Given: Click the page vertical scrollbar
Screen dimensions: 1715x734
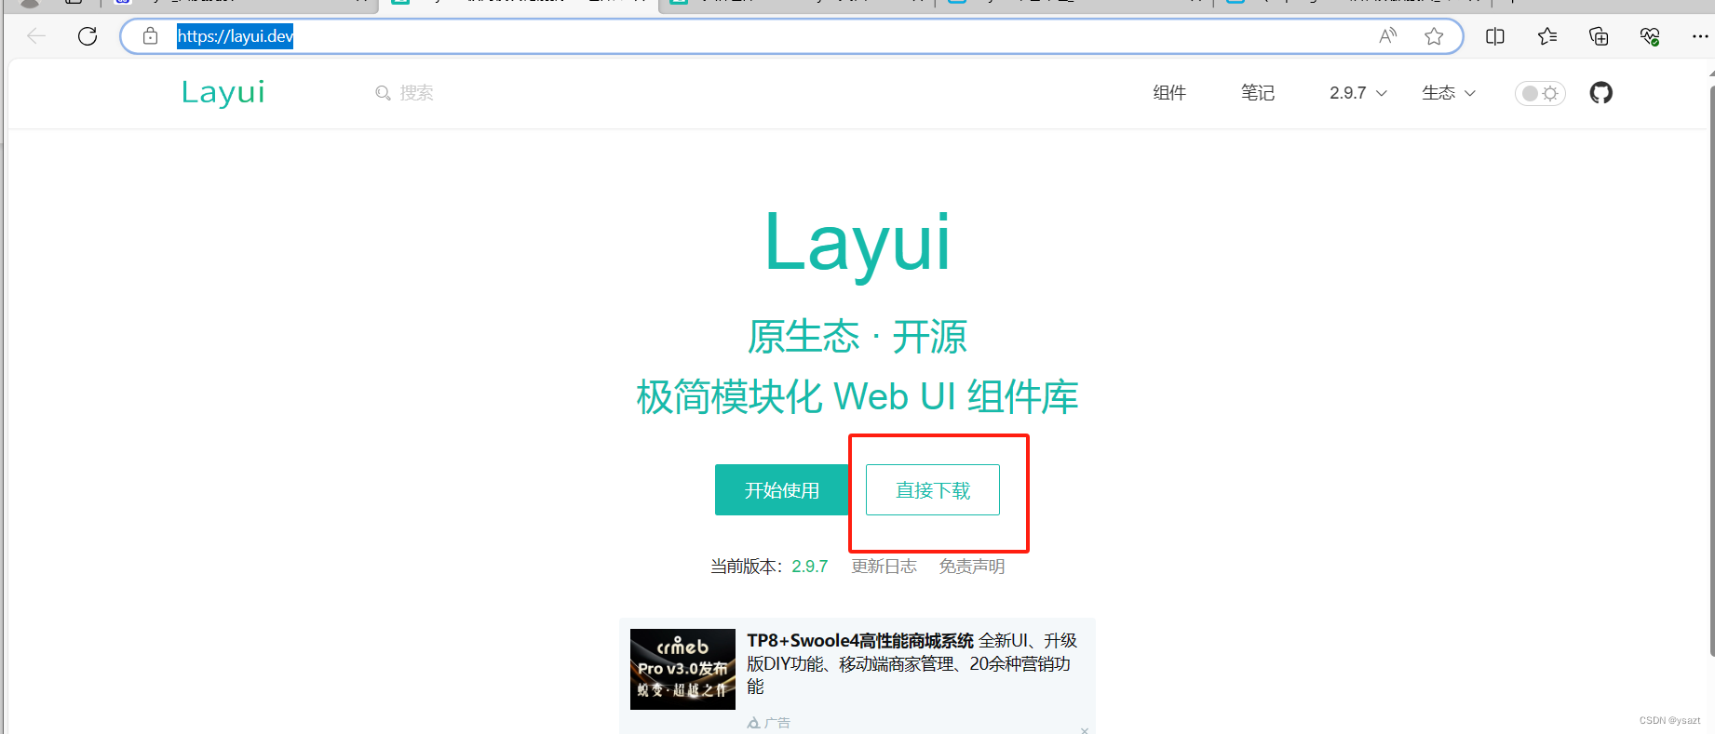Looking at the screenshot, I should (x=1711, y=372).
